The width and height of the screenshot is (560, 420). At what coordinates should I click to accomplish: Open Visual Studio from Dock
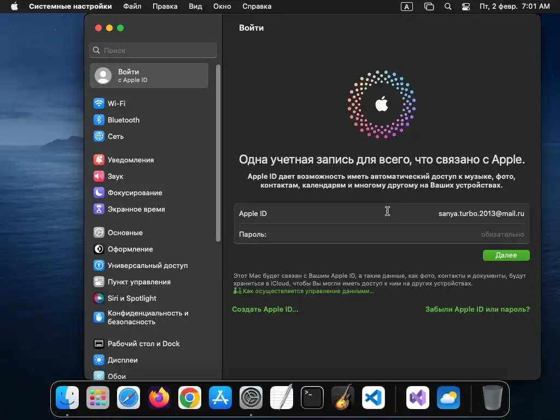418,398
